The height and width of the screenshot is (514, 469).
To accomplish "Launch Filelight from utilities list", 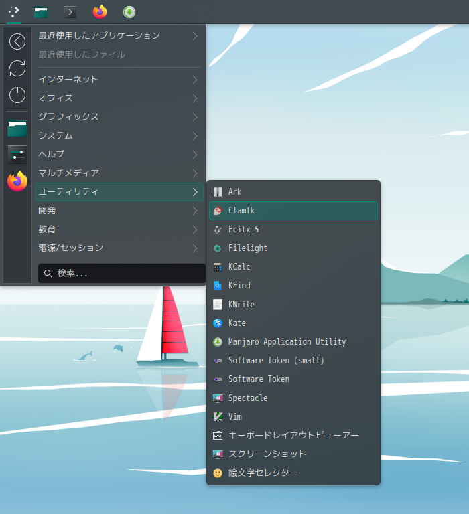I will (293, 248).
